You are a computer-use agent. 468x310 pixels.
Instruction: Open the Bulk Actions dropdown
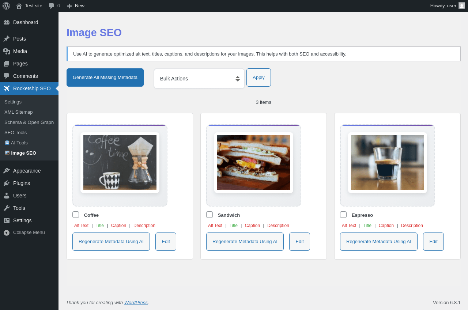199,79
